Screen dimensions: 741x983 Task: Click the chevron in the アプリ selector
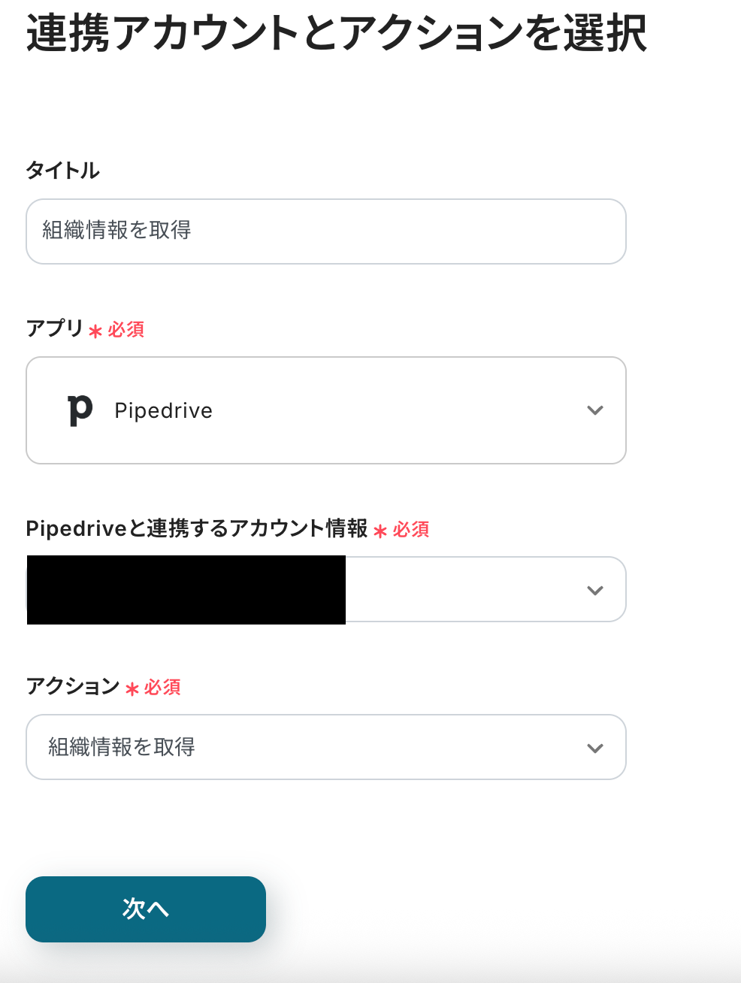(594, 410)
